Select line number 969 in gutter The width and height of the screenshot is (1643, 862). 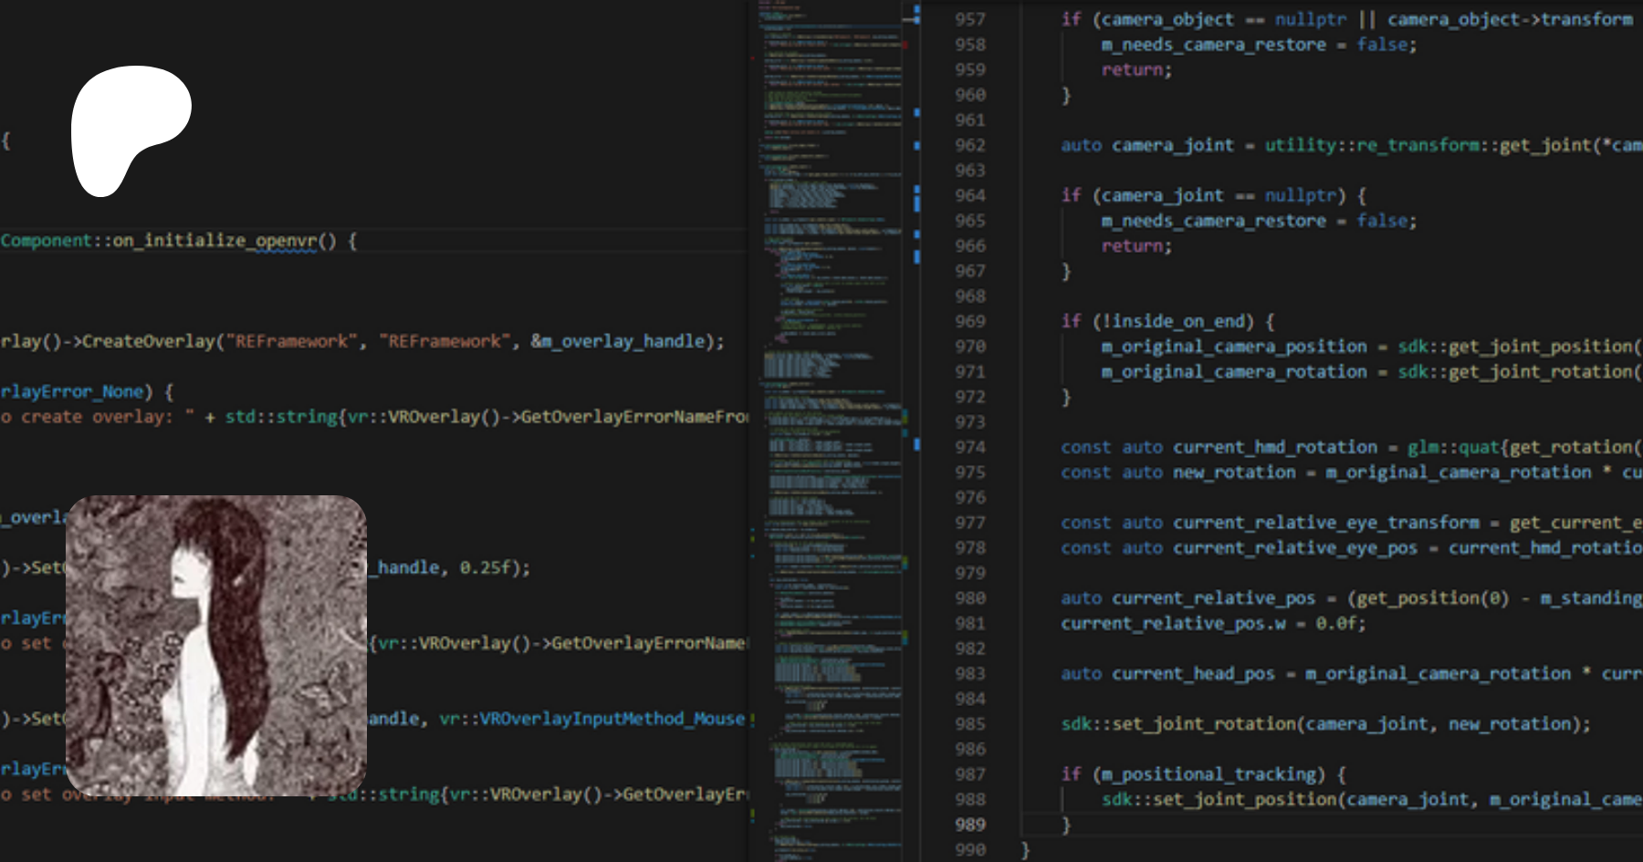(x=969, y=321)
